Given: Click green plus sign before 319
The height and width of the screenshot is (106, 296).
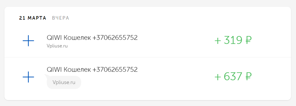Looking at the screenshot, I should pyautogui.click(x=218, y=41).
